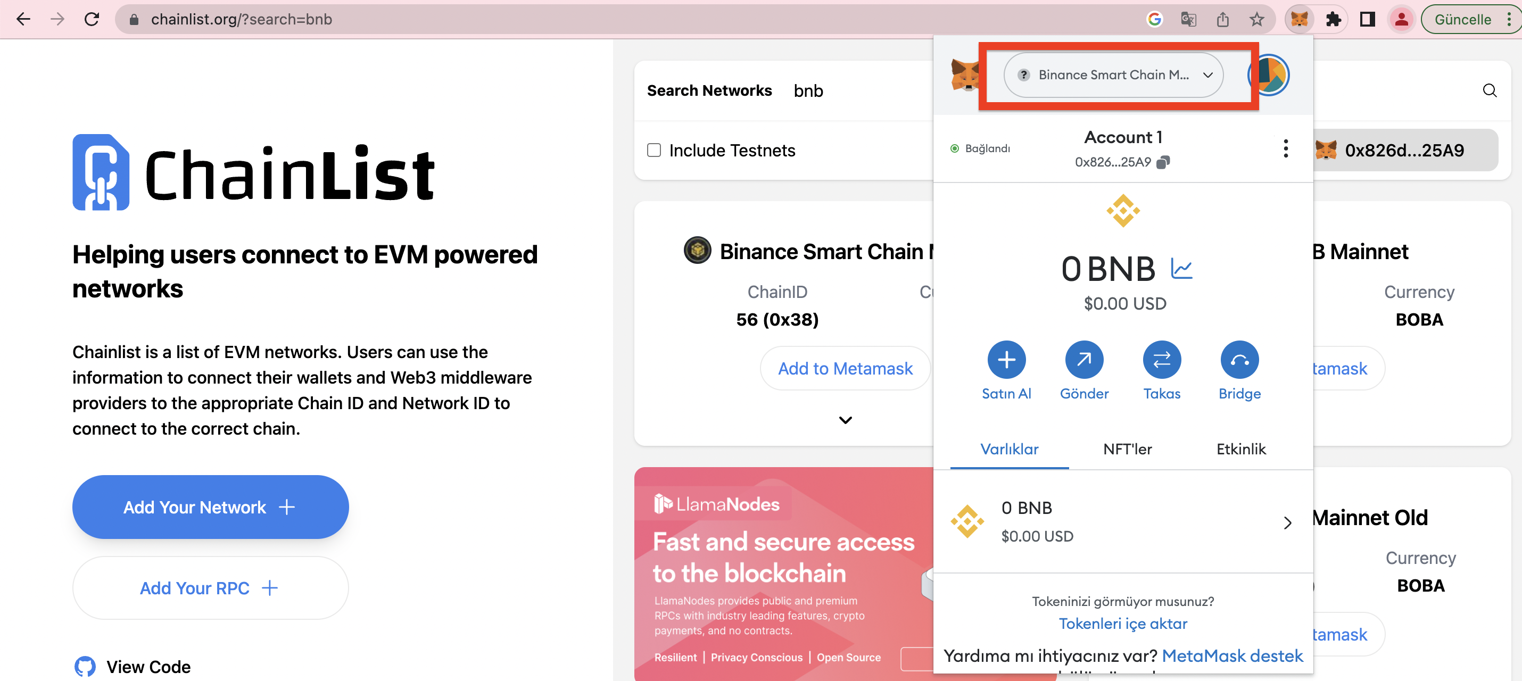Toggle the Include Testnets checkbox
The width and height of the screenshot is (1522, 681).
tap(654, 150)
